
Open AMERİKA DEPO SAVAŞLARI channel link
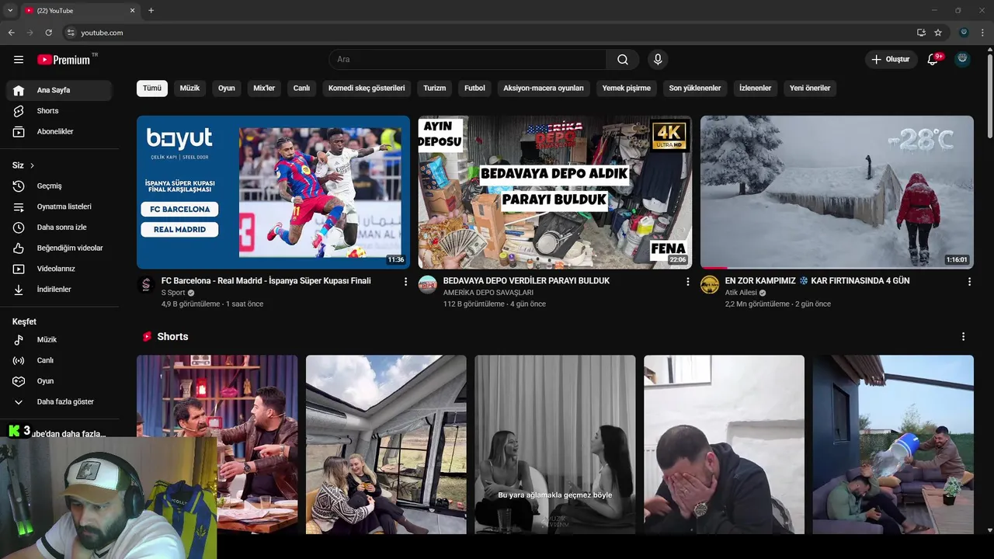(x=488, y=293)
